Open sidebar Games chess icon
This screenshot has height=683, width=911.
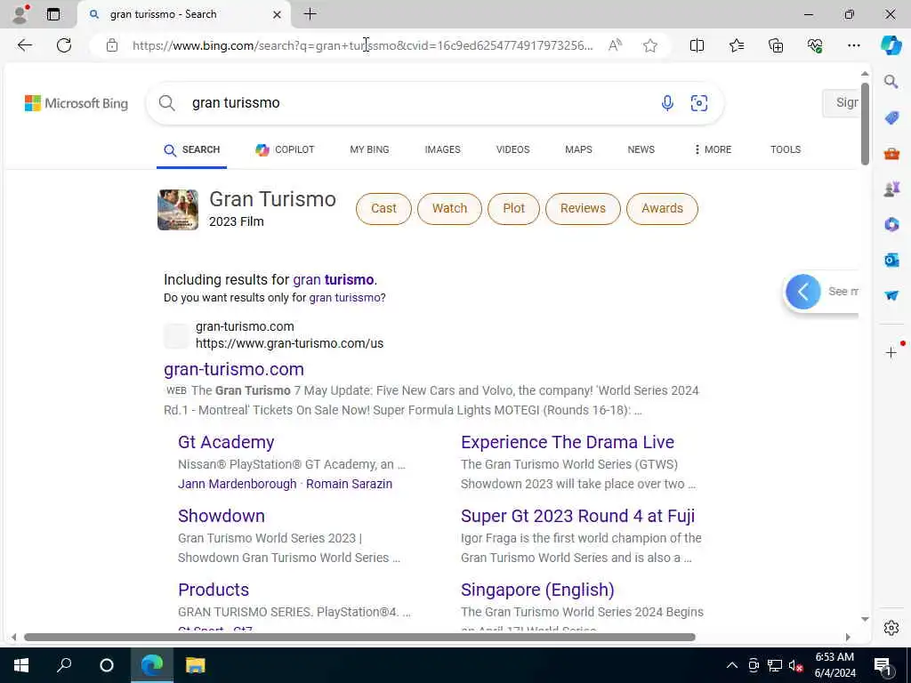[891, 189]
